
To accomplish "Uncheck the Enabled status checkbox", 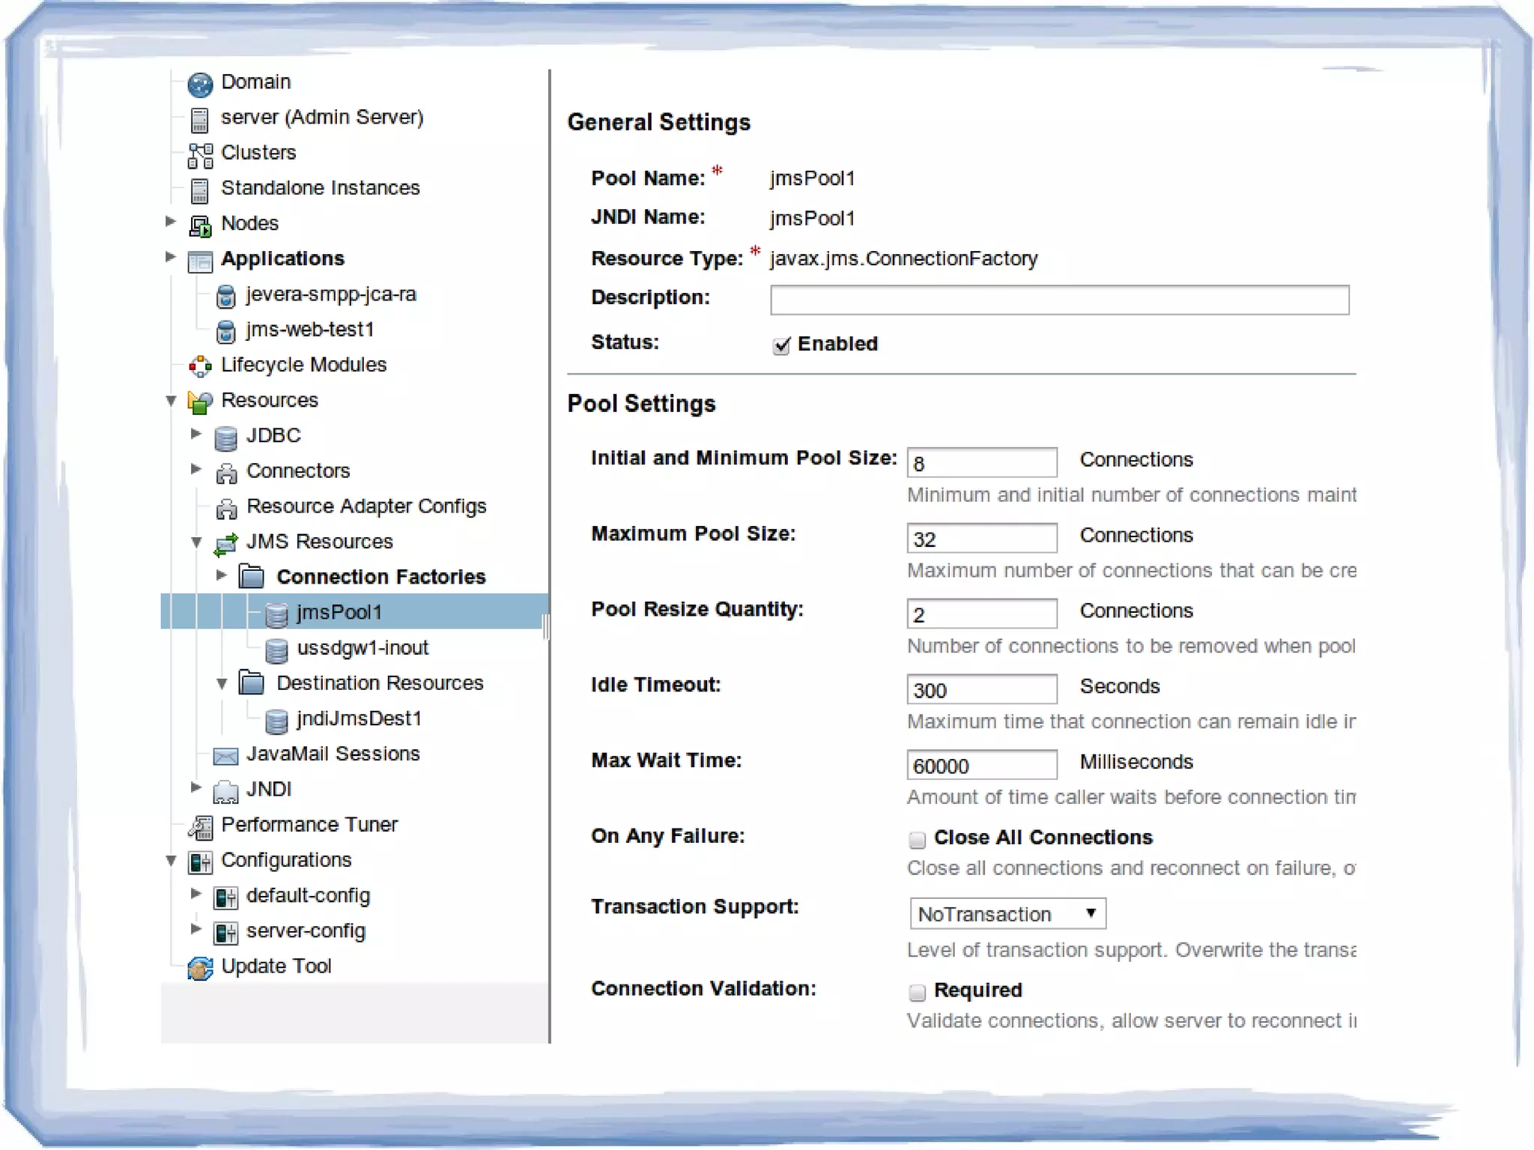I will click(x=781, y=345).
